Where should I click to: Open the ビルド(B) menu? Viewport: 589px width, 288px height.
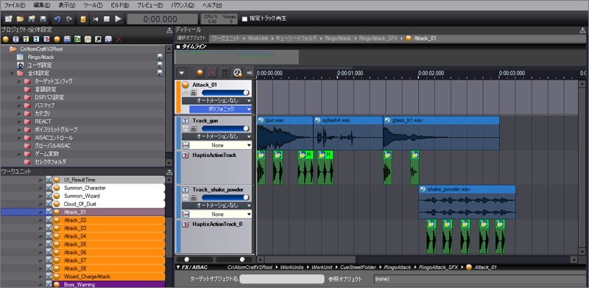(x=119, y=5)
